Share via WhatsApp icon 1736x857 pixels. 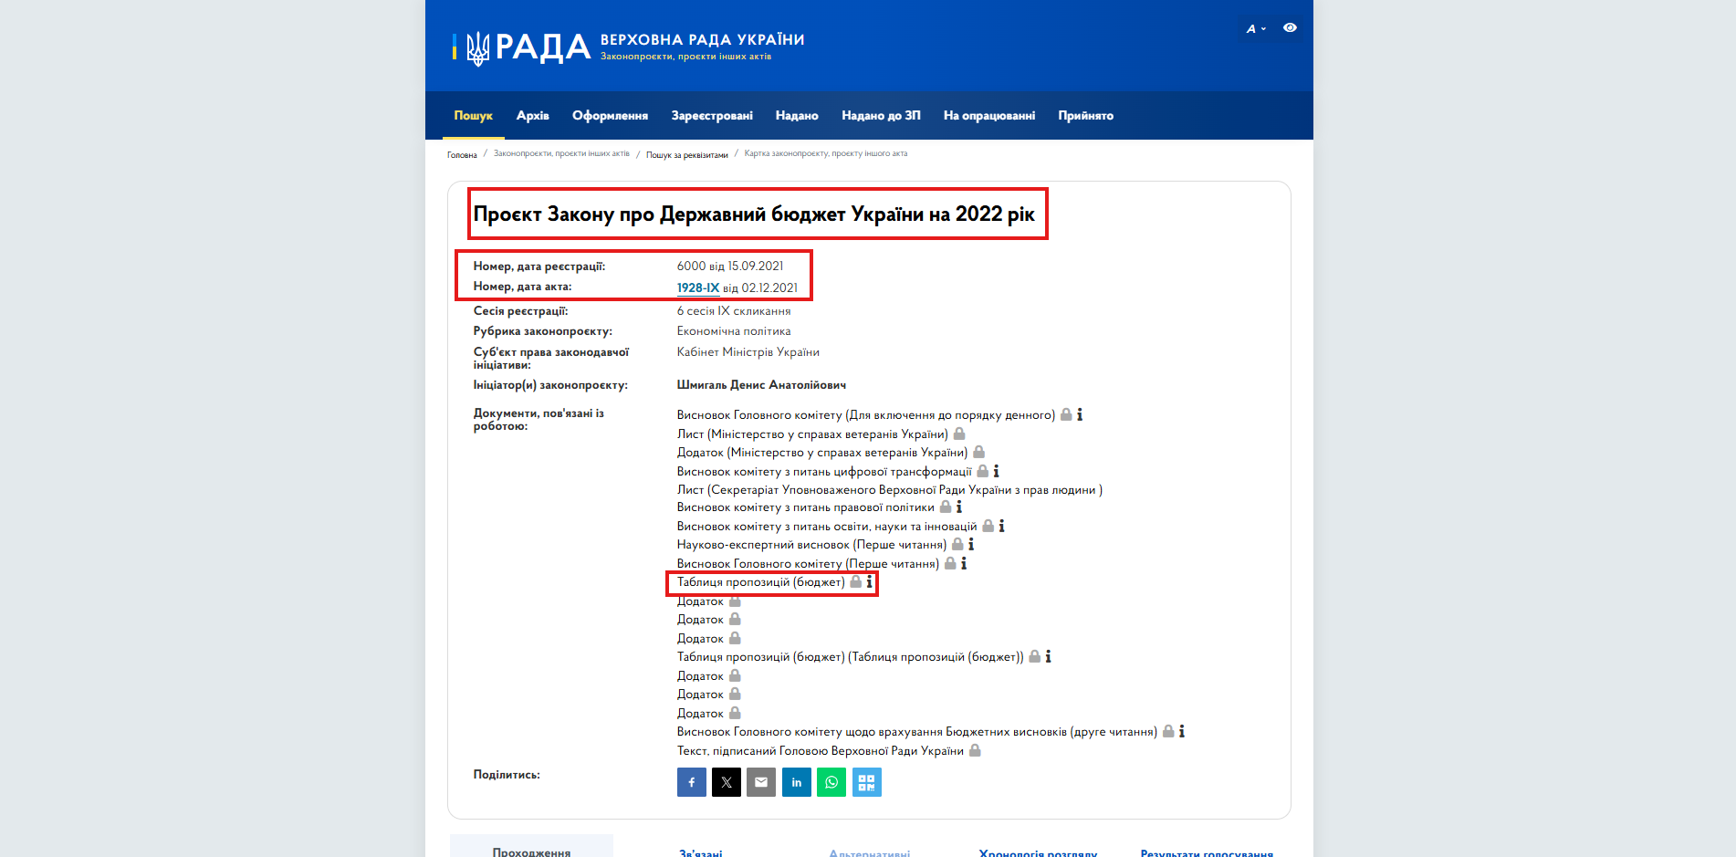coord(831,782)
